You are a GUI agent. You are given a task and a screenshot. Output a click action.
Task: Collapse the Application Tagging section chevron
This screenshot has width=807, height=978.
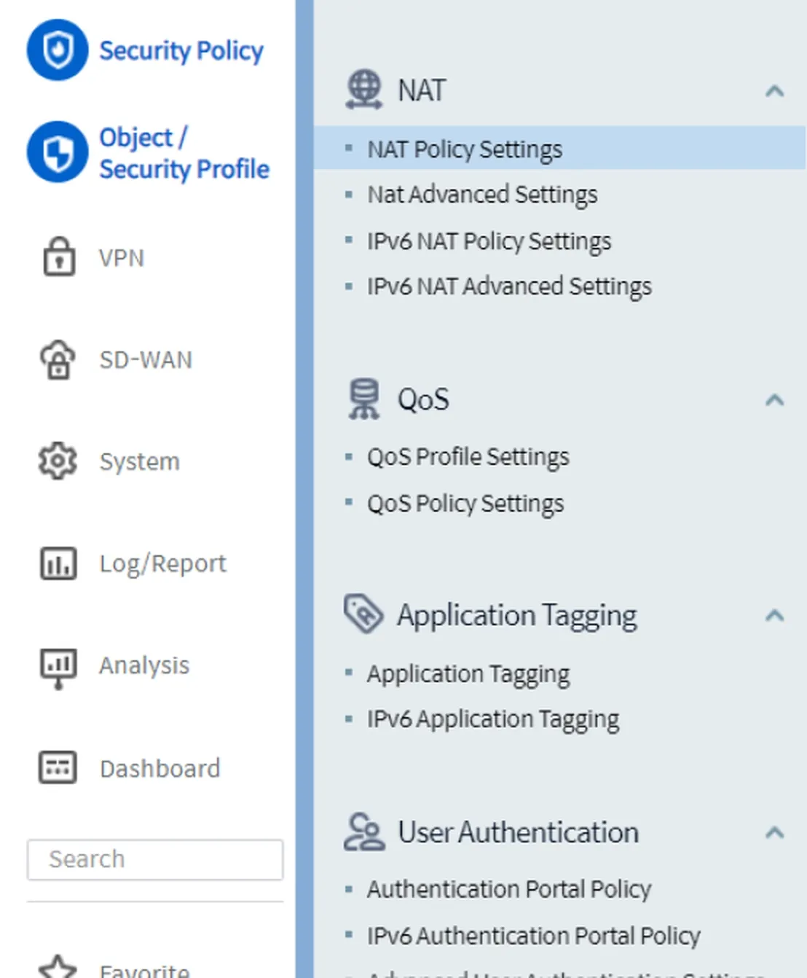pyautogui.click(x=774, y=616)
